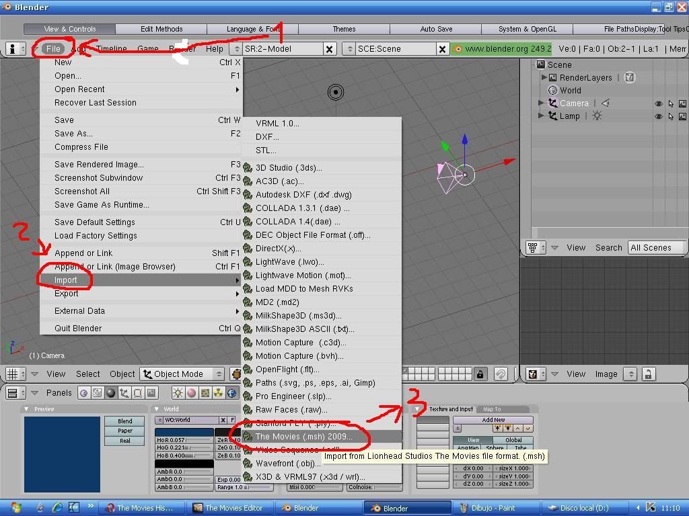Expand the RenderLayers tree item
The width and height of the screenshot is (689, 516).
(x=544, y=77)
